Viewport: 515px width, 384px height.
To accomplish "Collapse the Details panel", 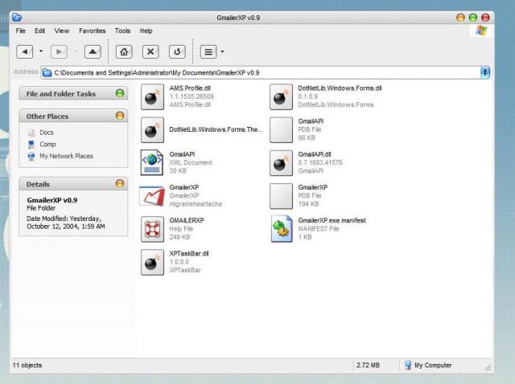I will [120, 184].
